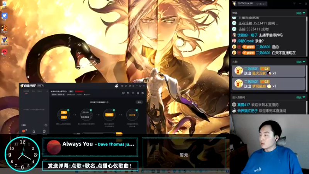Select the third scene tab in streaming app
This screenshot has height=174, width=309.
(x=40, y=91)
